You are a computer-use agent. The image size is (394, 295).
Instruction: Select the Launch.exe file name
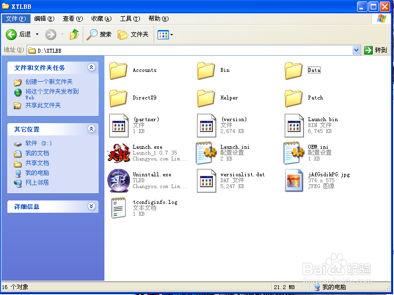tap(147, 147)
